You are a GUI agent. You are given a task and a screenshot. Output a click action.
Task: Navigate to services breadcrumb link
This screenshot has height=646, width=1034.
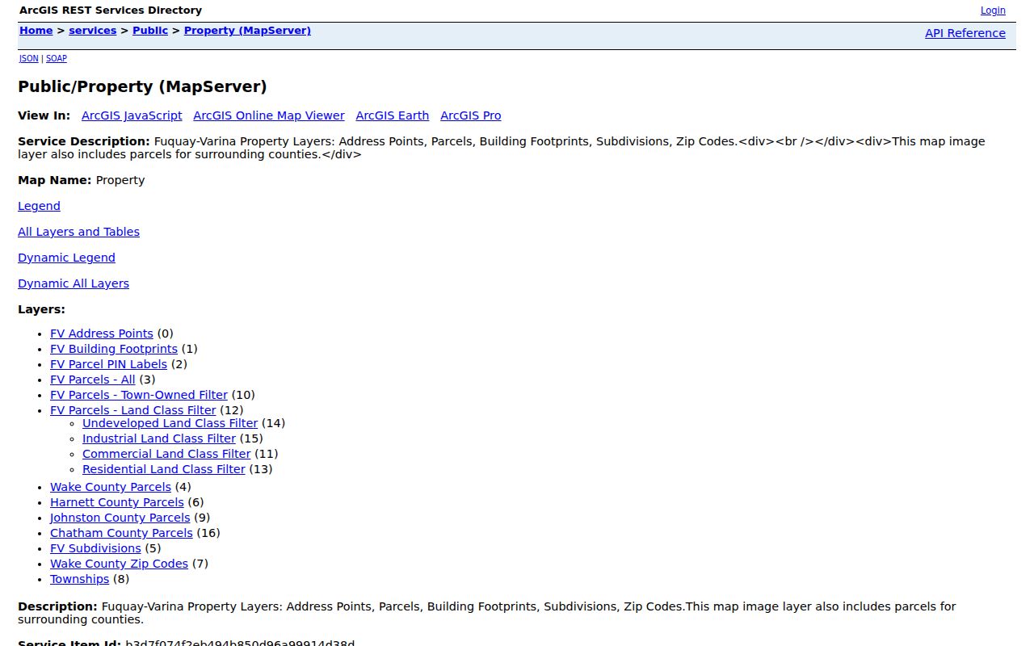tap(93, 31)
